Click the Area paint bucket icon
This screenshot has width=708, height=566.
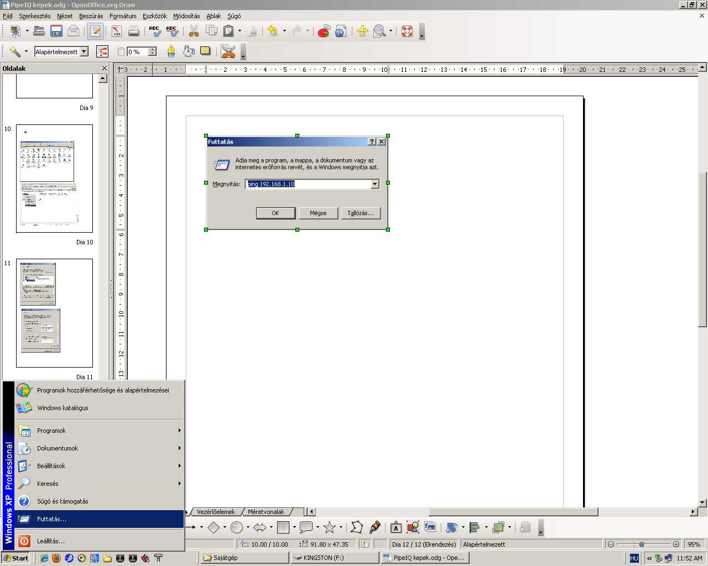189,51
